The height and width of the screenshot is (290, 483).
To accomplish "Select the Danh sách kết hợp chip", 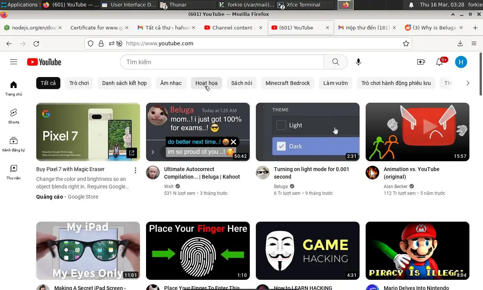I will pyautogui.click(x=125, y=83).
